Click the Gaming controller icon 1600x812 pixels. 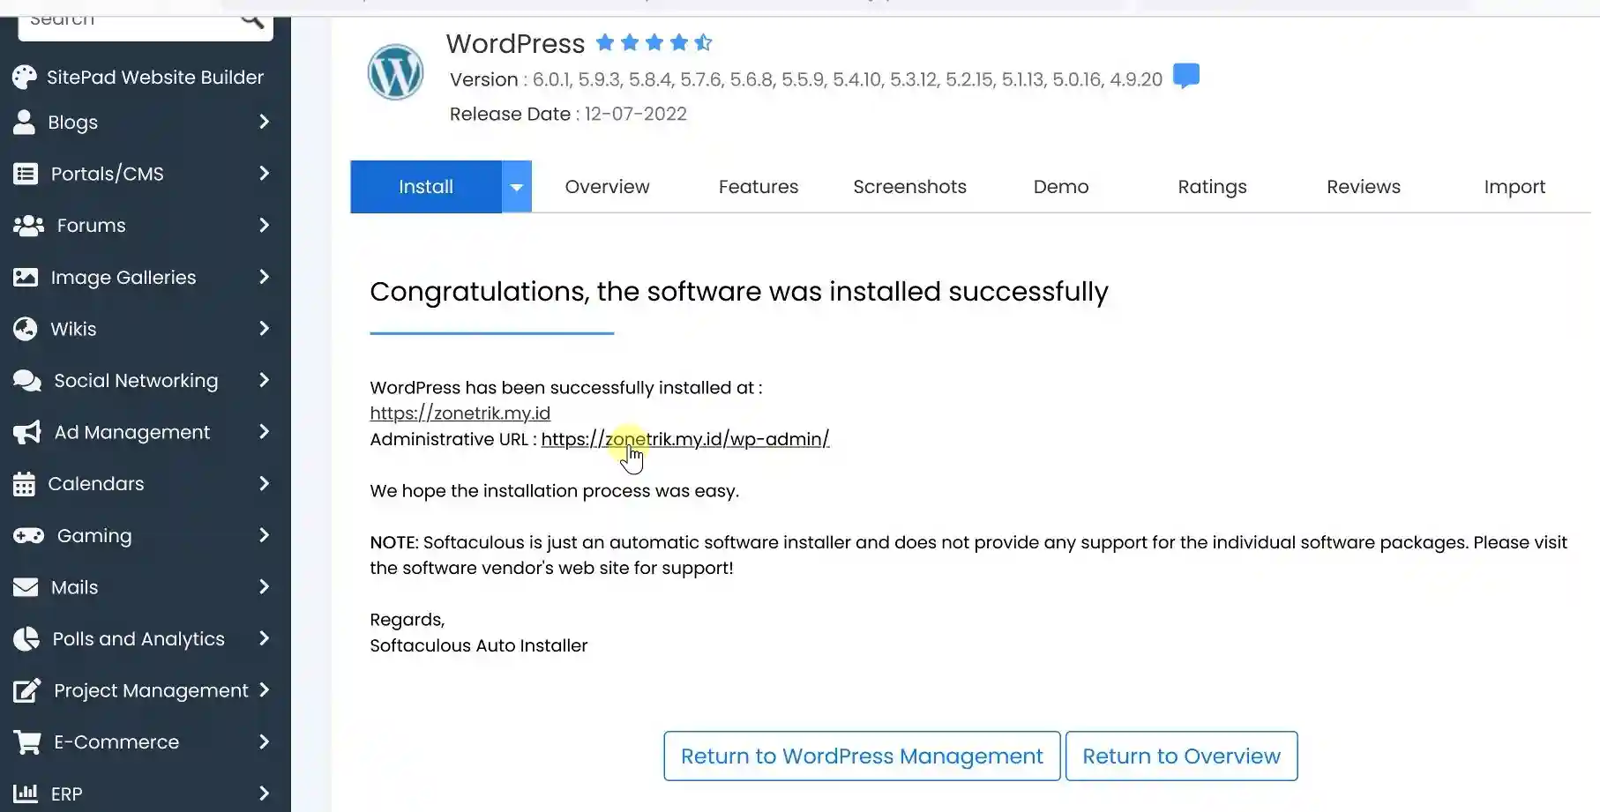point(28,535)
